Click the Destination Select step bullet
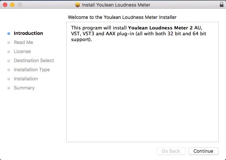This screenshot has height=160, width=226. tap(9, 61)
